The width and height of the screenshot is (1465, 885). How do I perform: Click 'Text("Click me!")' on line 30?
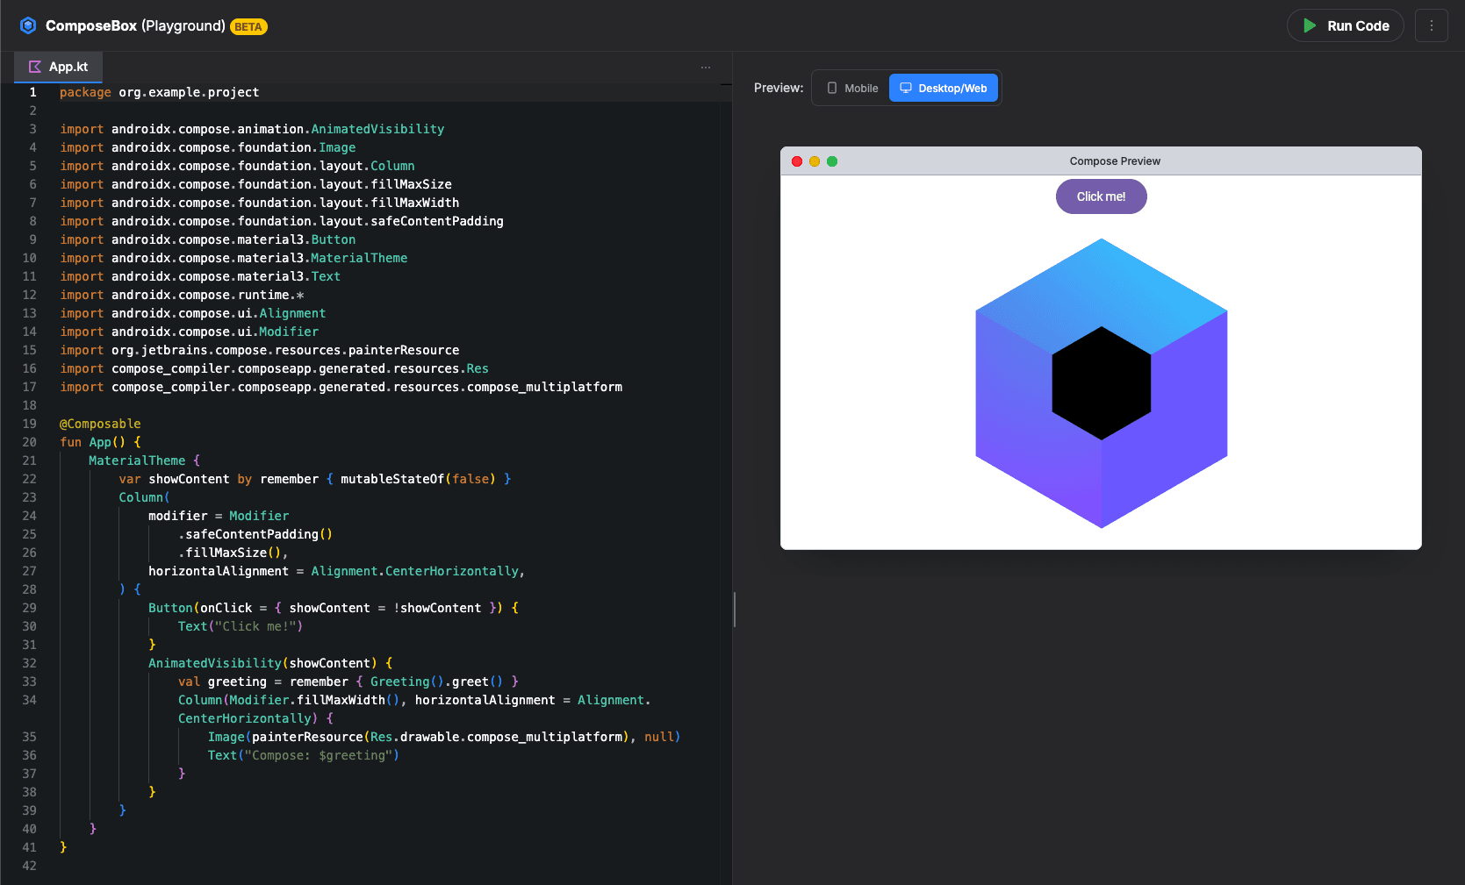pyautogui.click(x=241, y=626)
